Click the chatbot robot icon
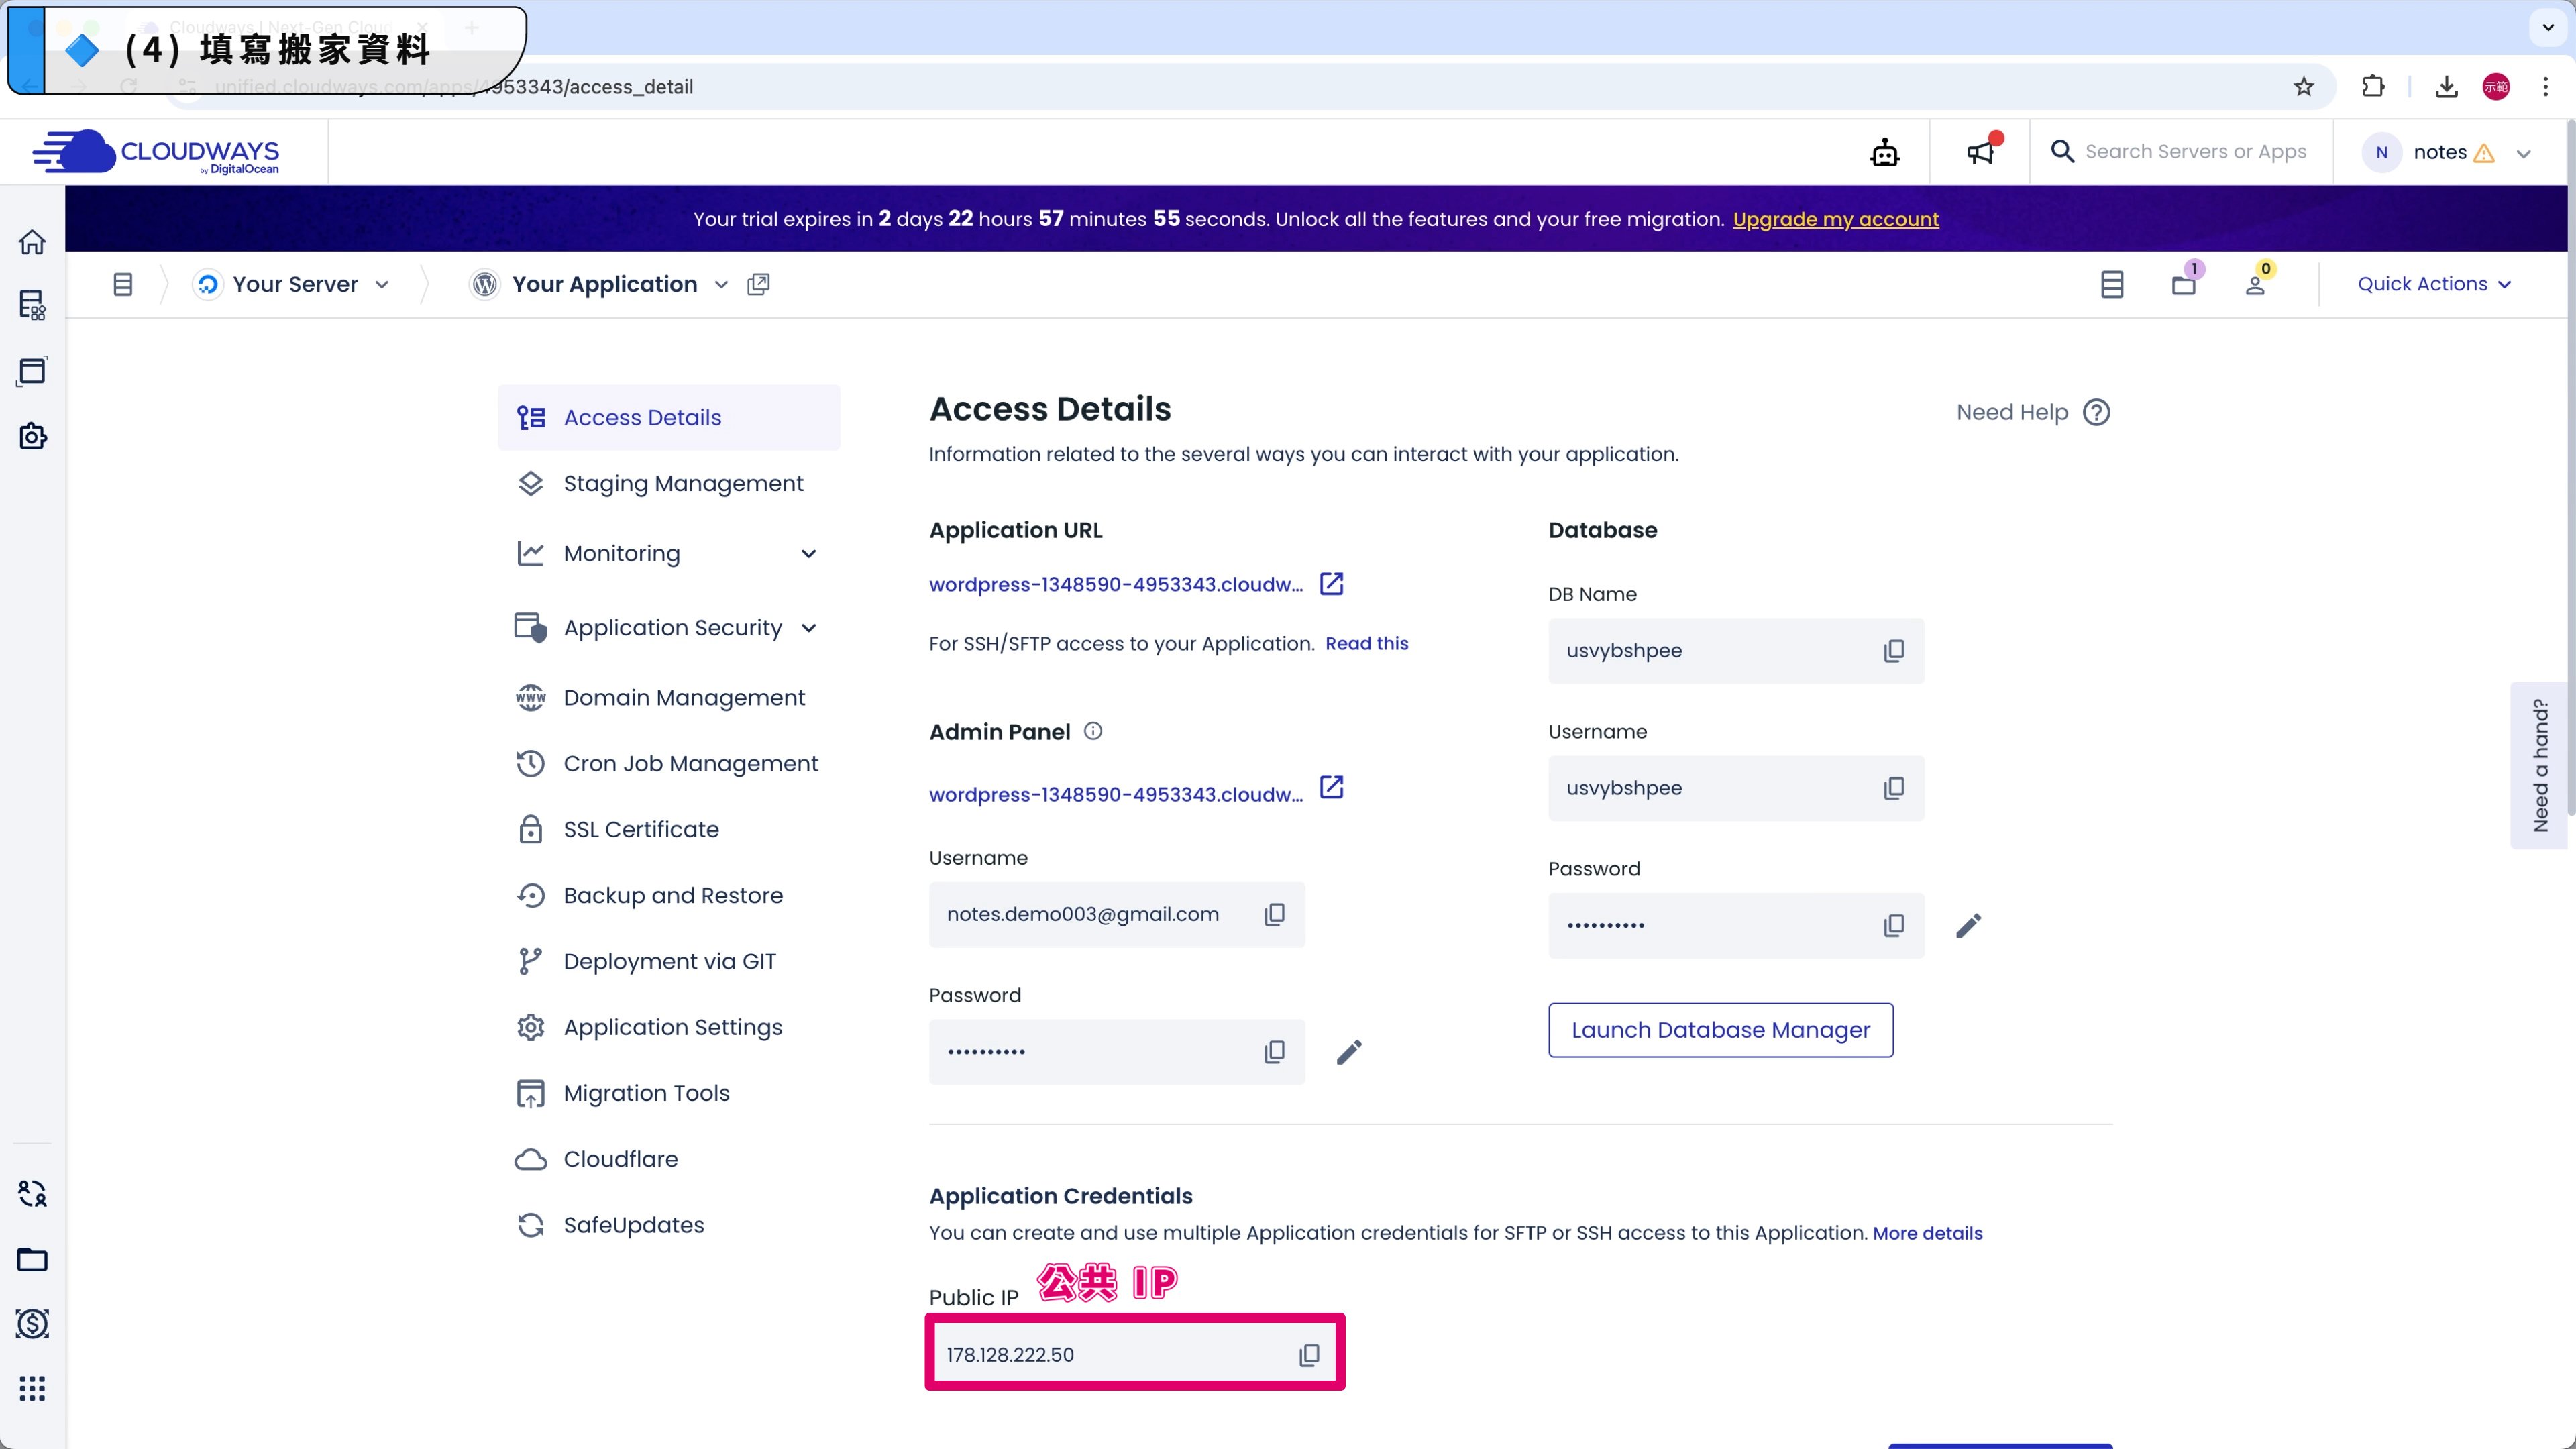 point(1884,152)
